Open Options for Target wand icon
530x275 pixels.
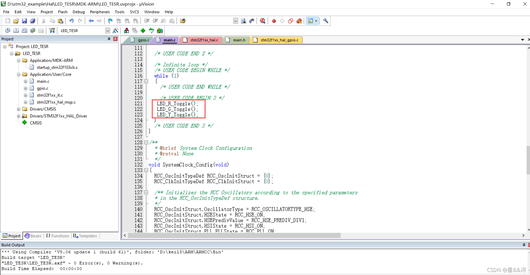pyautogui.click(x=116, y=31)
